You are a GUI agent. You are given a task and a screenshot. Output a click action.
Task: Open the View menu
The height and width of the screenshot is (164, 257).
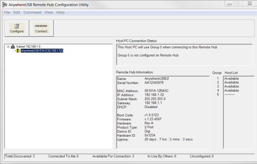[x=49, y=12]
